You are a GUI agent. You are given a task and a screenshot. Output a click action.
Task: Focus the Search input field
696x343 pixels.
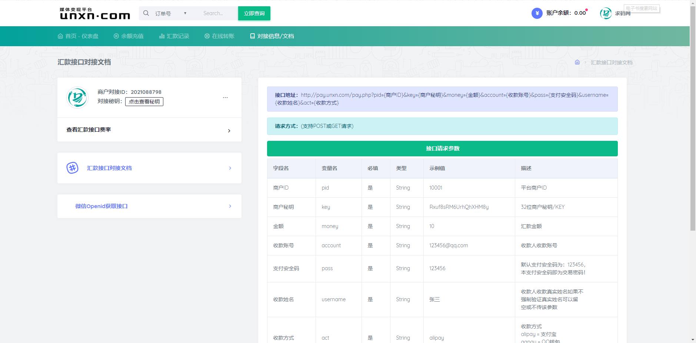pos(218,13)
